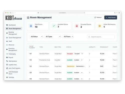
Task: Click the home icon beside Room Management title
Action: [x=28, y=18]
